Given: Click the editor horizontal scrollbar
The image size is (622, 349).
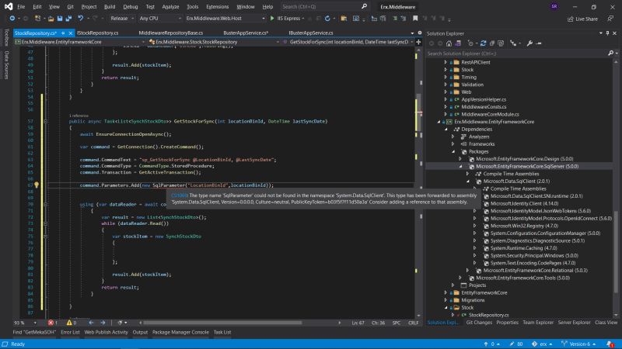Looking at the screenshot, I should [223, 323].
